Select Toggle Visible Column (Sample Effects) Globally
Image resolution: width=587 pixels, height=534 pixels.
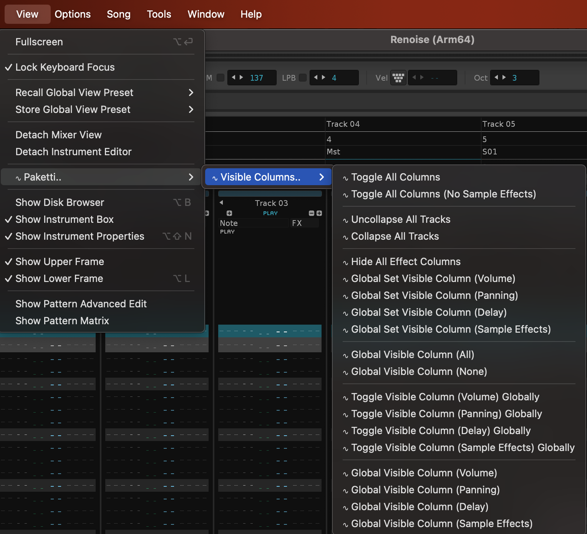[x=459, y=448]
